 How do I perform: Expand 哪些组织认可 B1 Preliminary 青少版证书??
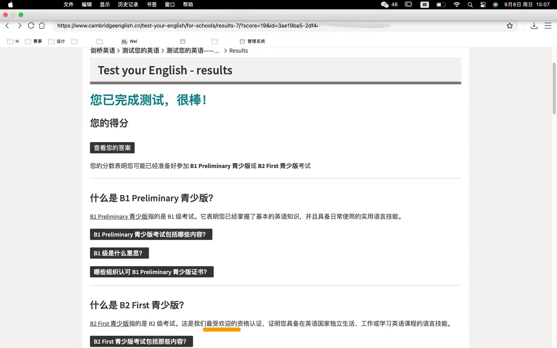(151, 272)
